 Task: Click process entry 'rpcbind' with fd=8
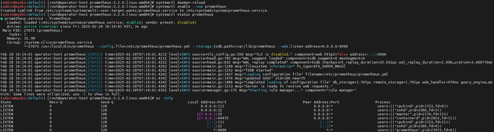(413, 106)
